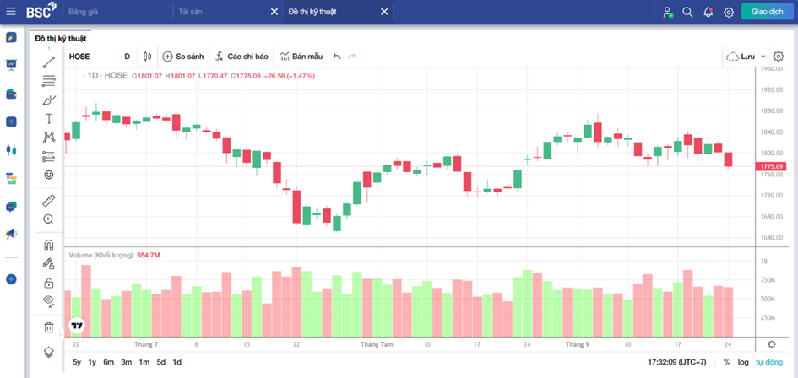Open the object tree layers icon

coord(49,352)
